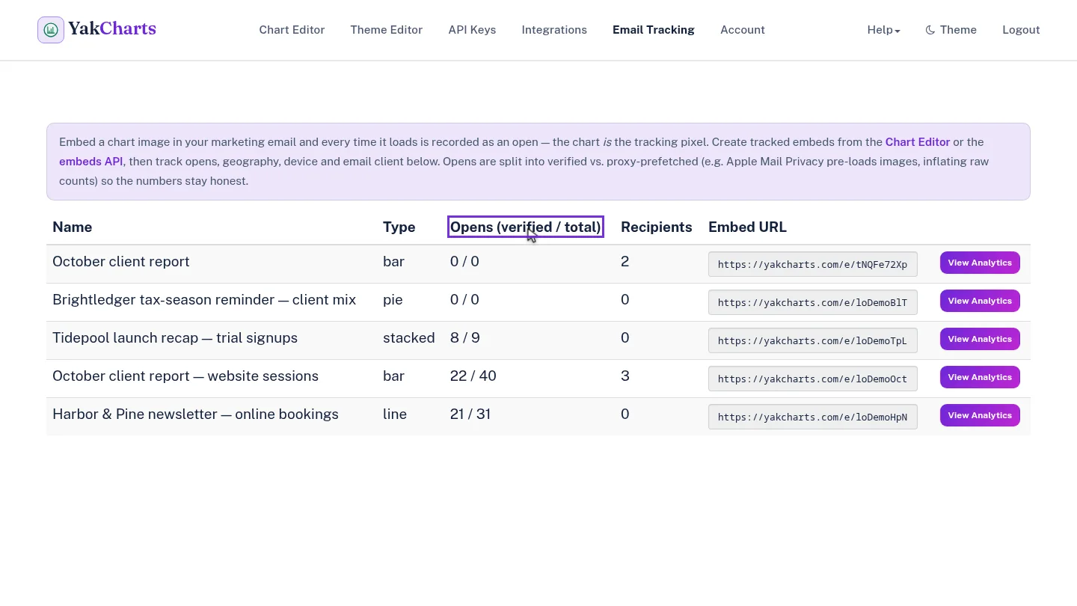Click the '22 / 40' opens value
Viewport: 1077px width, 606px height.
click(x=473, y=376)
